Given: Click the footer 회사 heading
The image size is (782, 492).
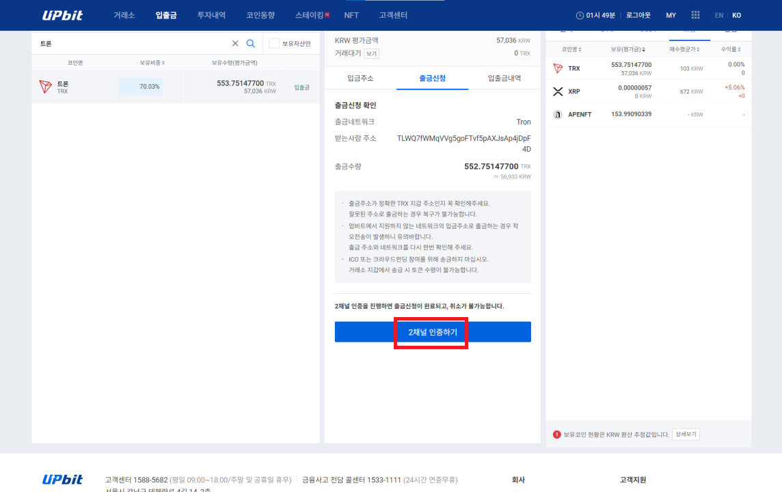Looking at the screenshot, I should [518, 480].
